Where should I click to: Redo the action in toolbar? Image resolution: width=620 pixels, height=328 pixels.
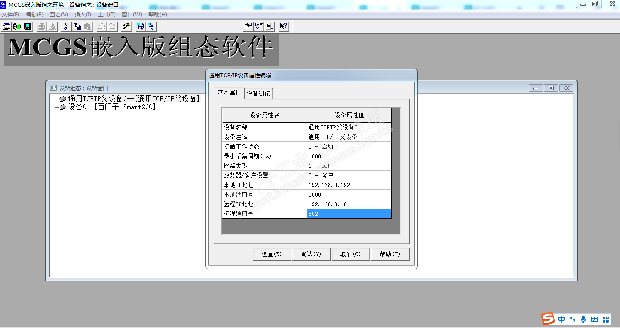point(112,27)
